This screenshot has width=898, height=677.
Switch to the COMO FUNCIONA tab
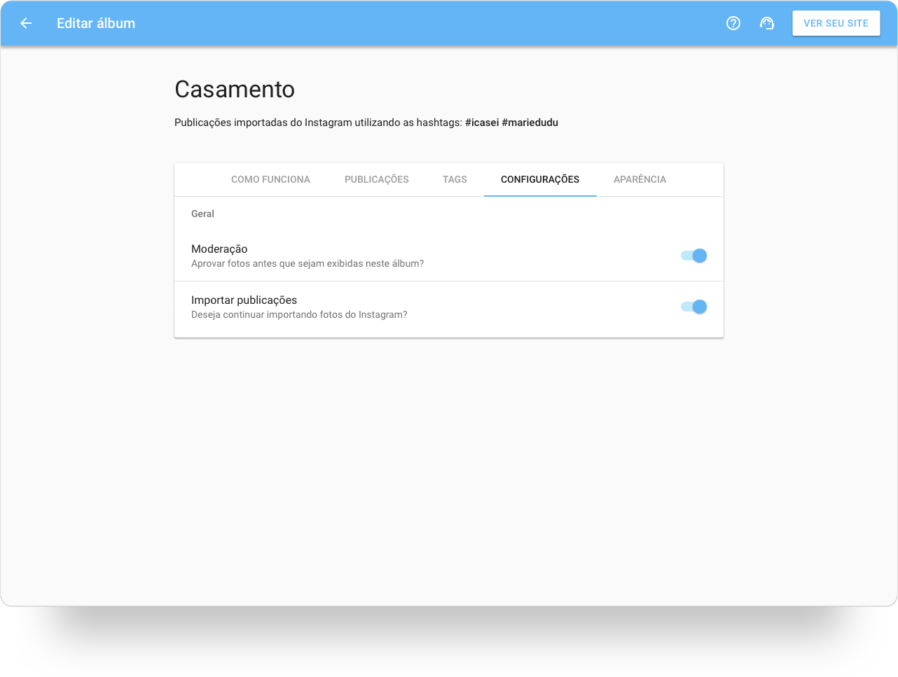coord(270,179)
